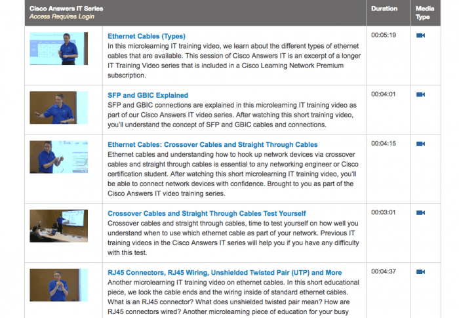Select thumbnail for RJ45 Connectors video

pos(58,285)
